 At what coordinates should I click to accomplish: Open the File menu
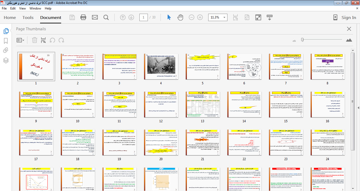pyautogui.click(x=4, y=8)
